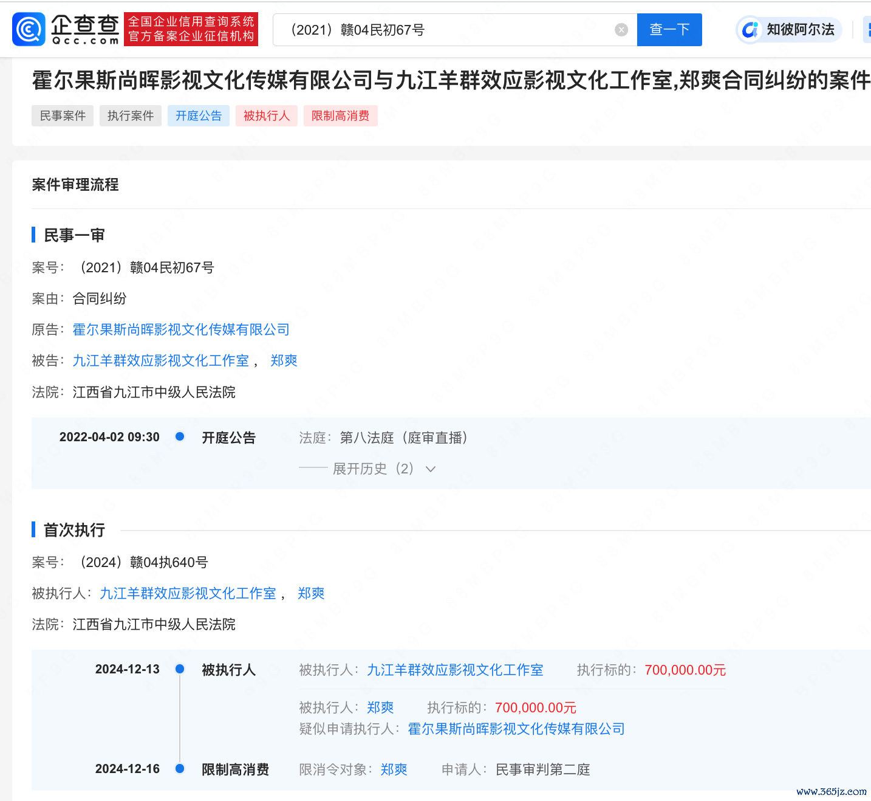Click the Qcc.com logo icon
Screen dimensions: 871x801
tap(29, 29)
